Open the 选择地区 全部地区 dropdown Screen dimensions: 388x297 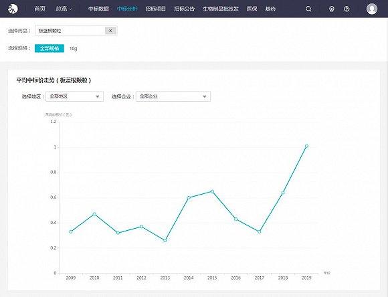(74, 96)
